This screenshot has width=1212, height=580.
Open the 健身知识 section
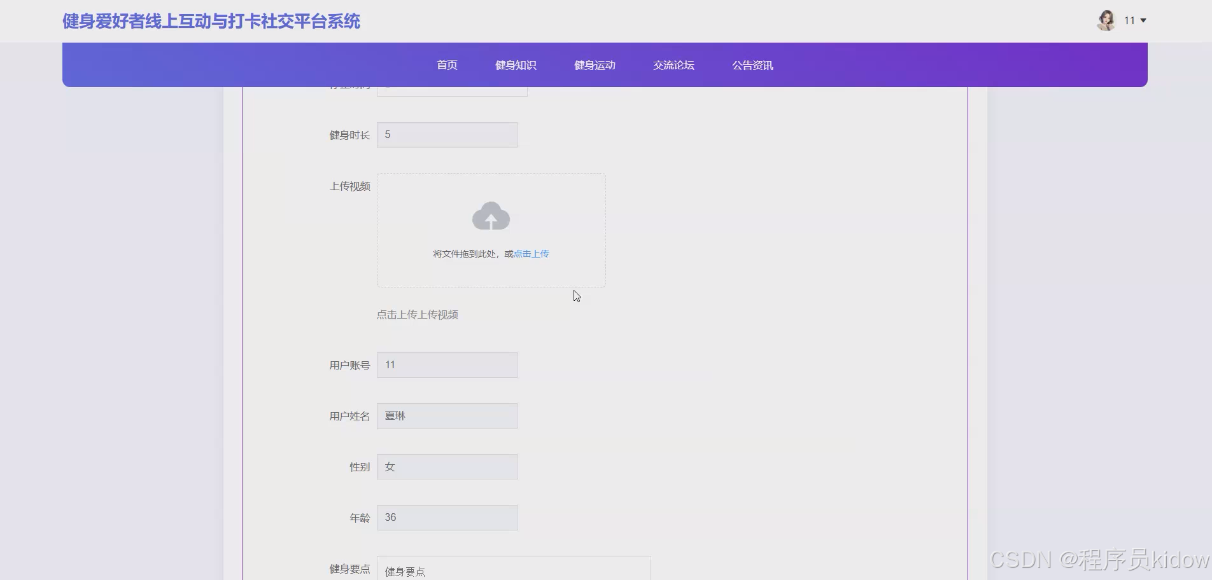point(515,64)
